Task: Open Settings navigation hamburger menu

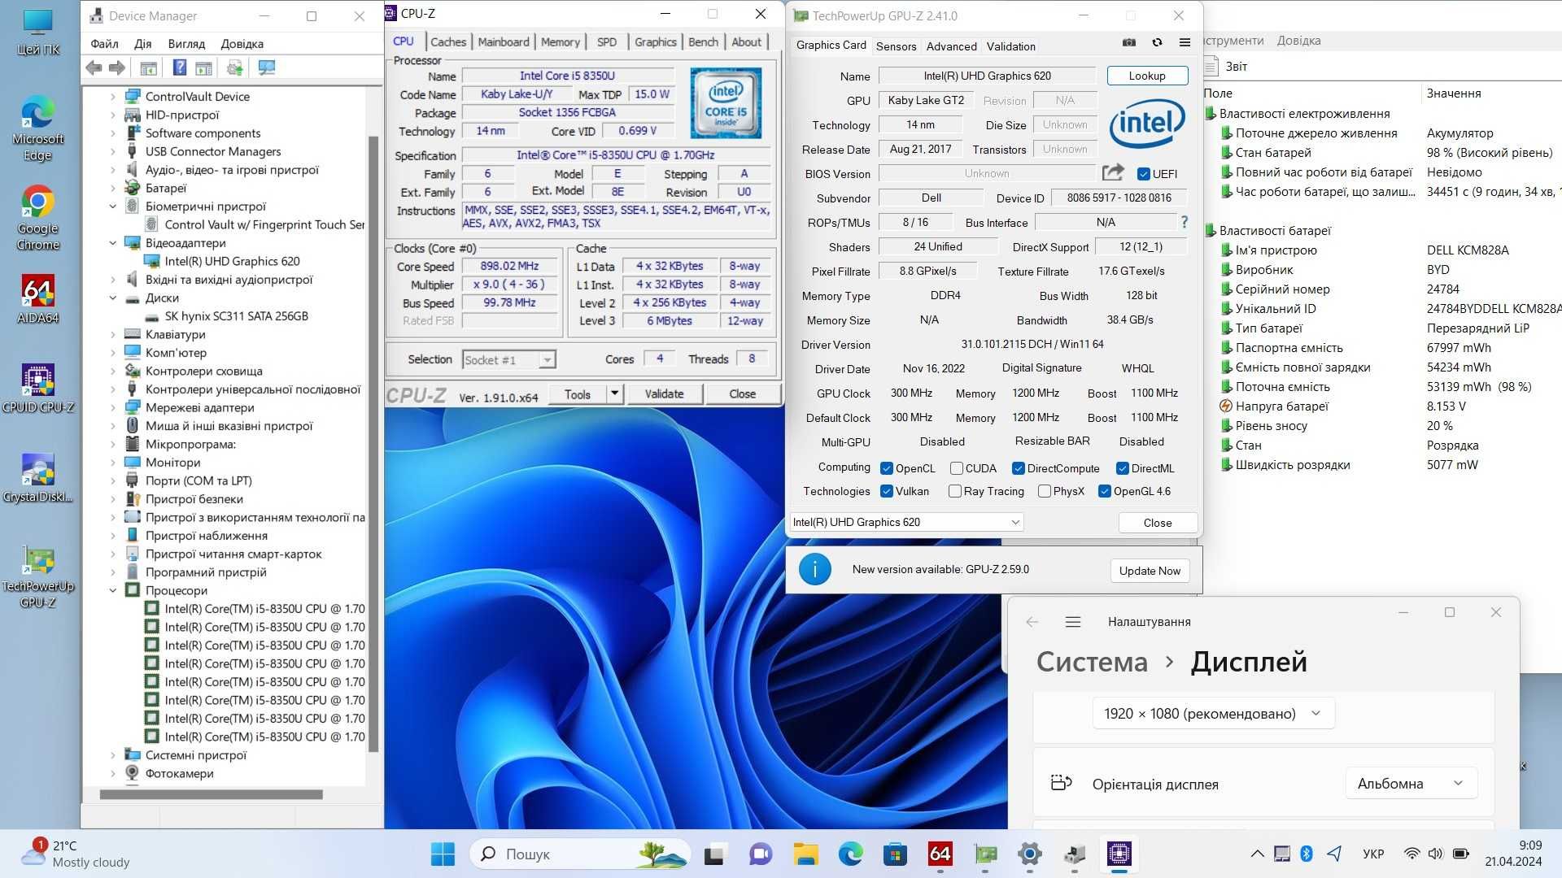Action: tap(1072, 622)
